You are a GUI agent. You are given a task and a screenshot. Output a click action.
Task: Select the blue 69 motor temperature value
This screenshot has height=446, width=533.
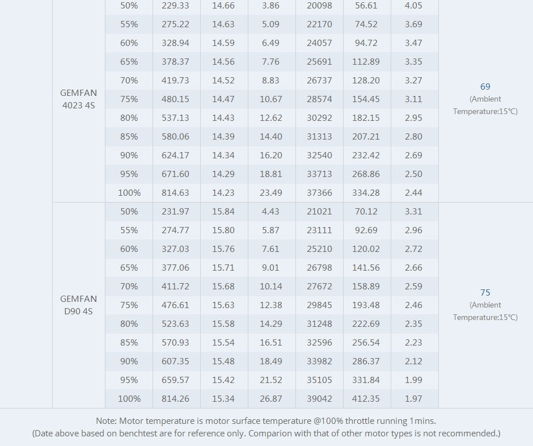click(x=485, y=87)
